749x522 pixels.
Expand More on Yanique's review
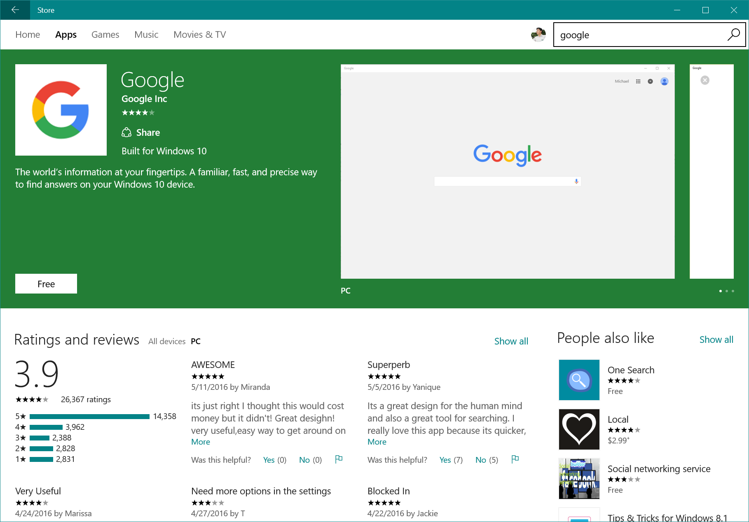377,442
